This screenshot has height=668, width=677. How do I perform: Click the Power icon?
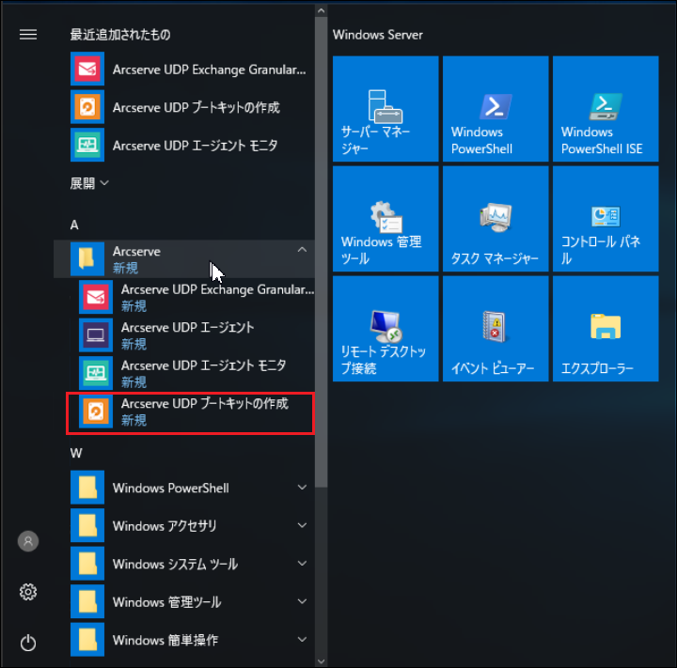[28, 643]
